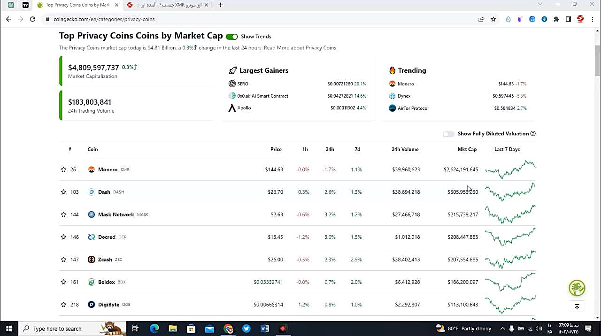
Task: Share this page from address bar
Action: 481,19
